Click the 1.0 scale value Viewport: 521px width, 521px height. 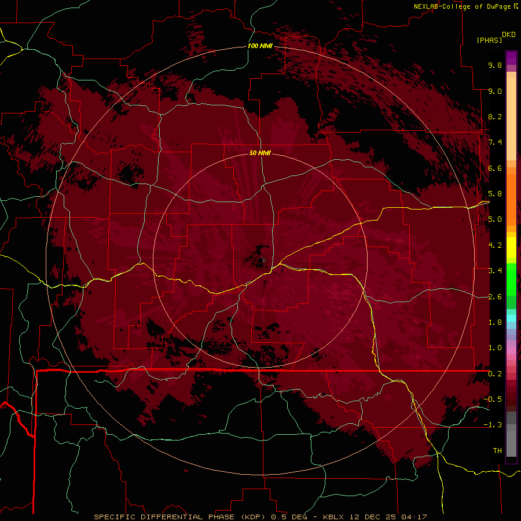(495, 348)
